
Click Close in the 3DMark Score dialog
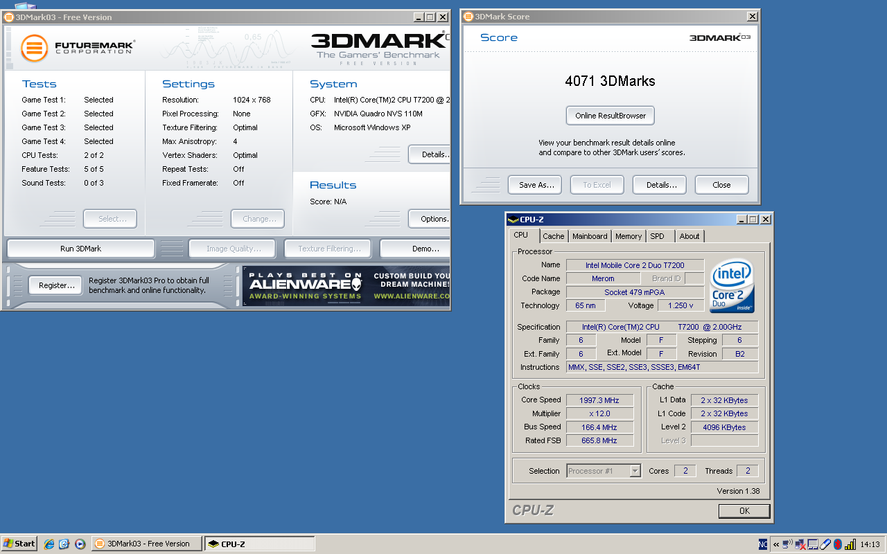[721, 185]
